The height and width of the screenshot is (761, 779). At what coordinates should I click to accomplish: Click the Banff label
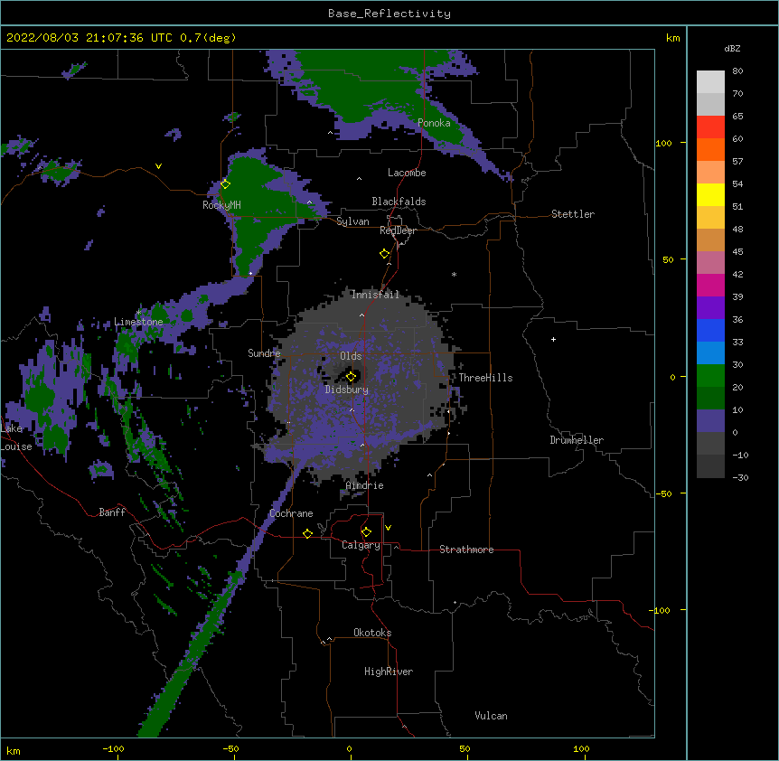point(112,512)
